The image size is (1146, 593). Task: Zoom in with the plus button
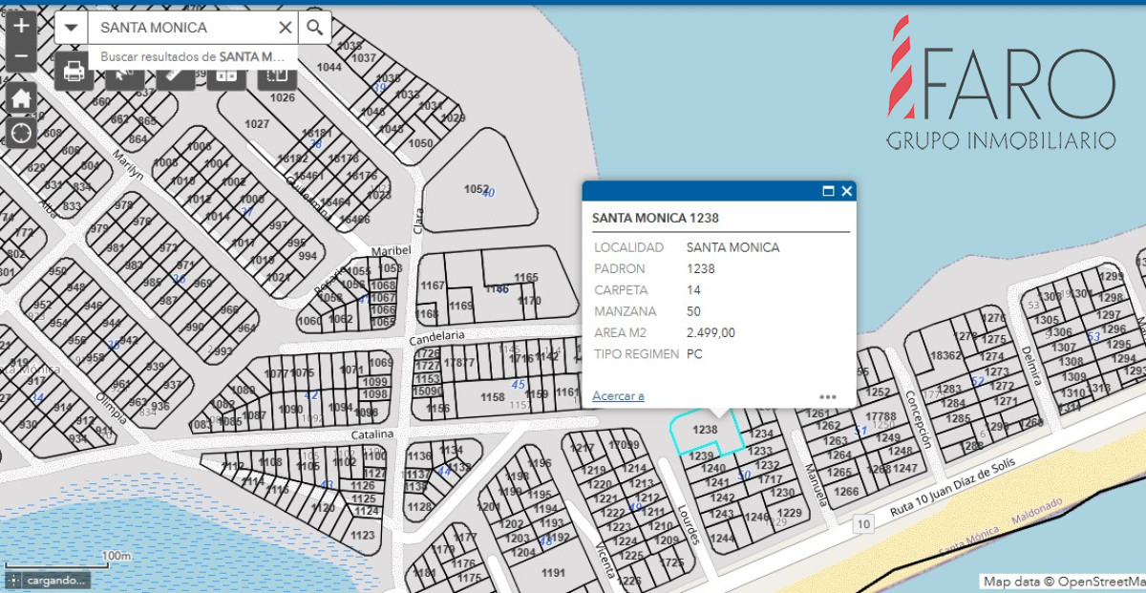click(21, 26)
